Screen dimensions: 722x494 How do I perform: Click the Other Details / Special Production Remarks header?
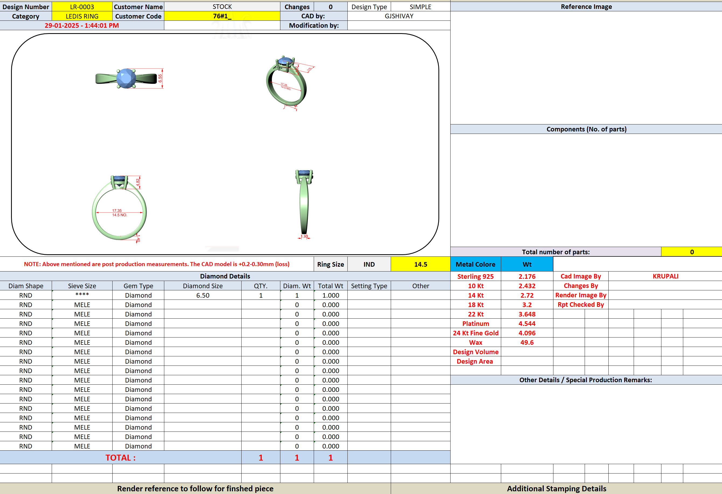pyautogui.click(x=586, y=380)
